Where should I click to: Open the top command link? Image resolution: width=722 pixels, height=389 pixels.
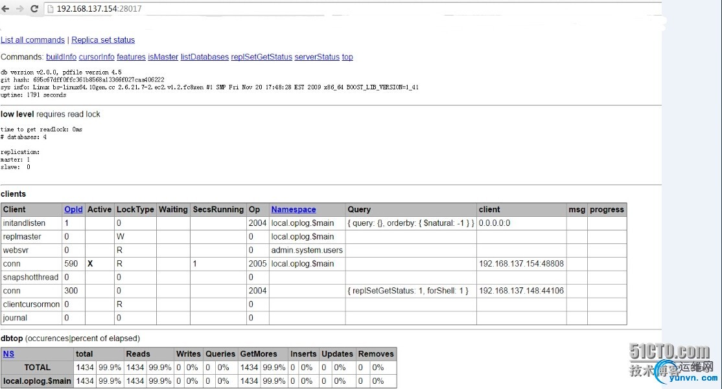[347, 57]
